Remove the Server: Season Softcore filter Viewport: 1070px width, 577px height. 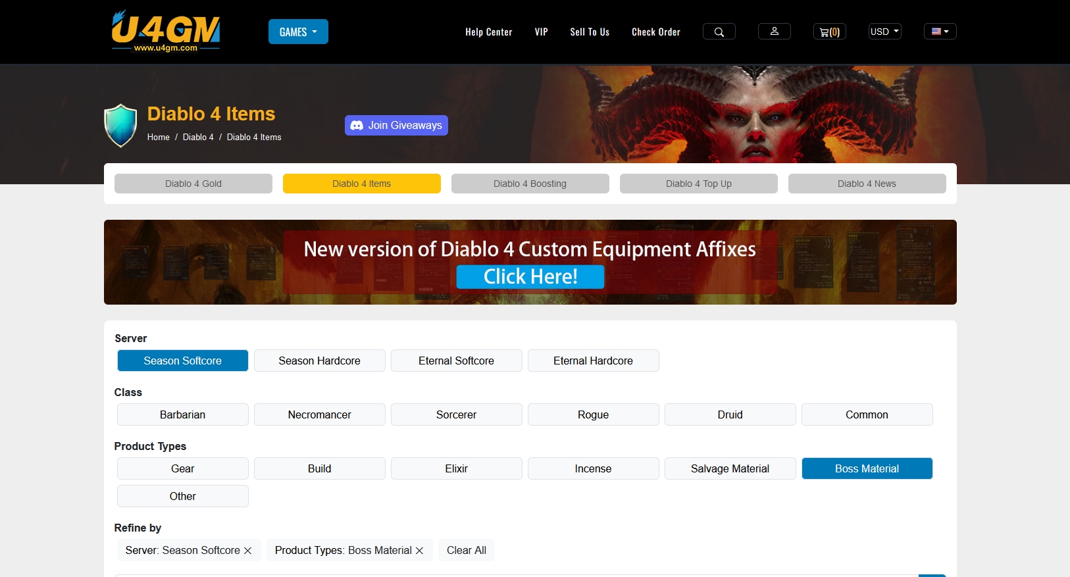(248, 551)
